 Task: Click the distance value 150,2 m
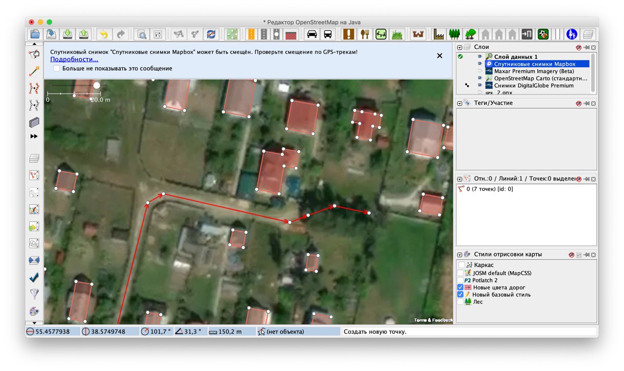click(x=230, y=332)
